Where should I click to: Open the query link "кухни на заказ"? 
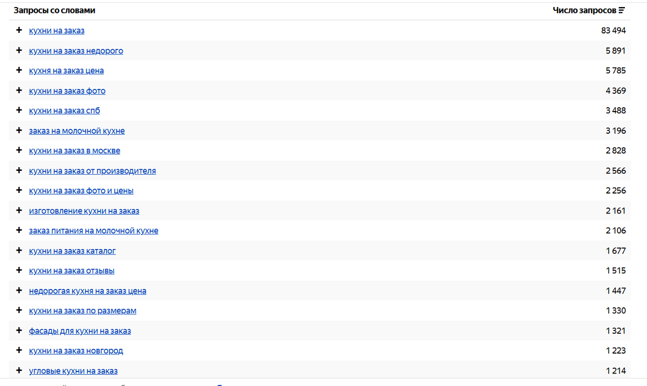pyautogui.click(x=57, y=31)
